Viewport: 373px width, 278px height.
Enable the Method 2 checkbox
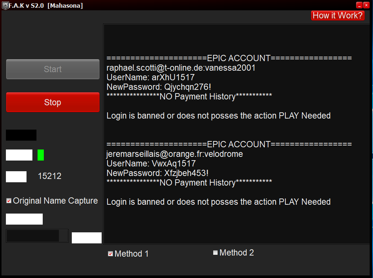(x=215, y=253)
